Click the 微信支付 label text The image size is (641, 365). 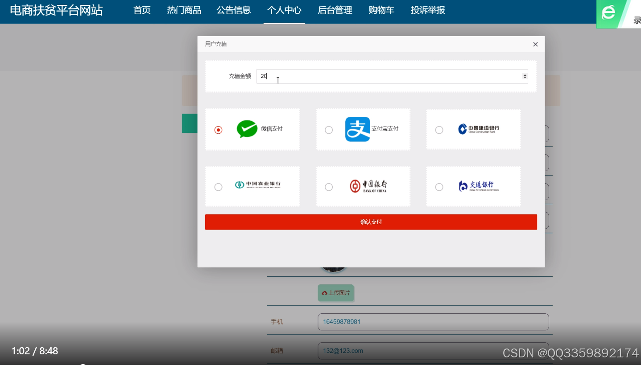click(x=272, y=129)
